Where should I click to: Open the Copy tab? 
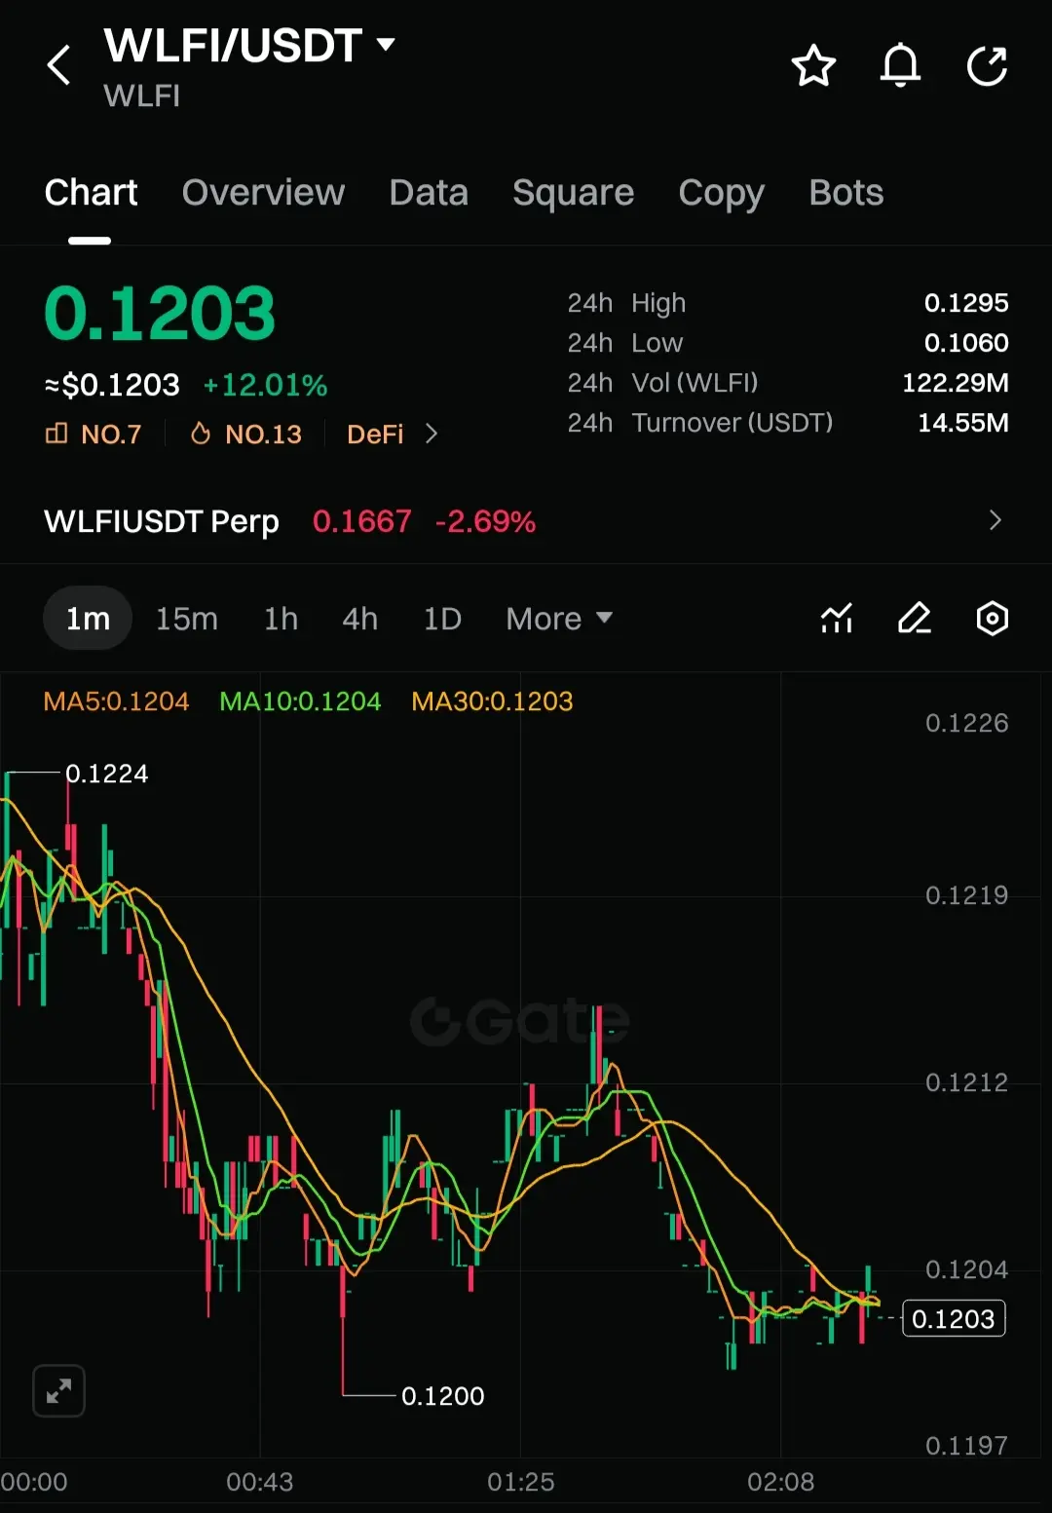(721, 193)
